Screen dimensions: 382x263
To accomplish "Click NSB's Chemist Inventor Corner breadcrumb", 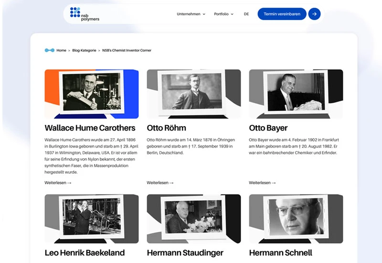I will 127,50.
